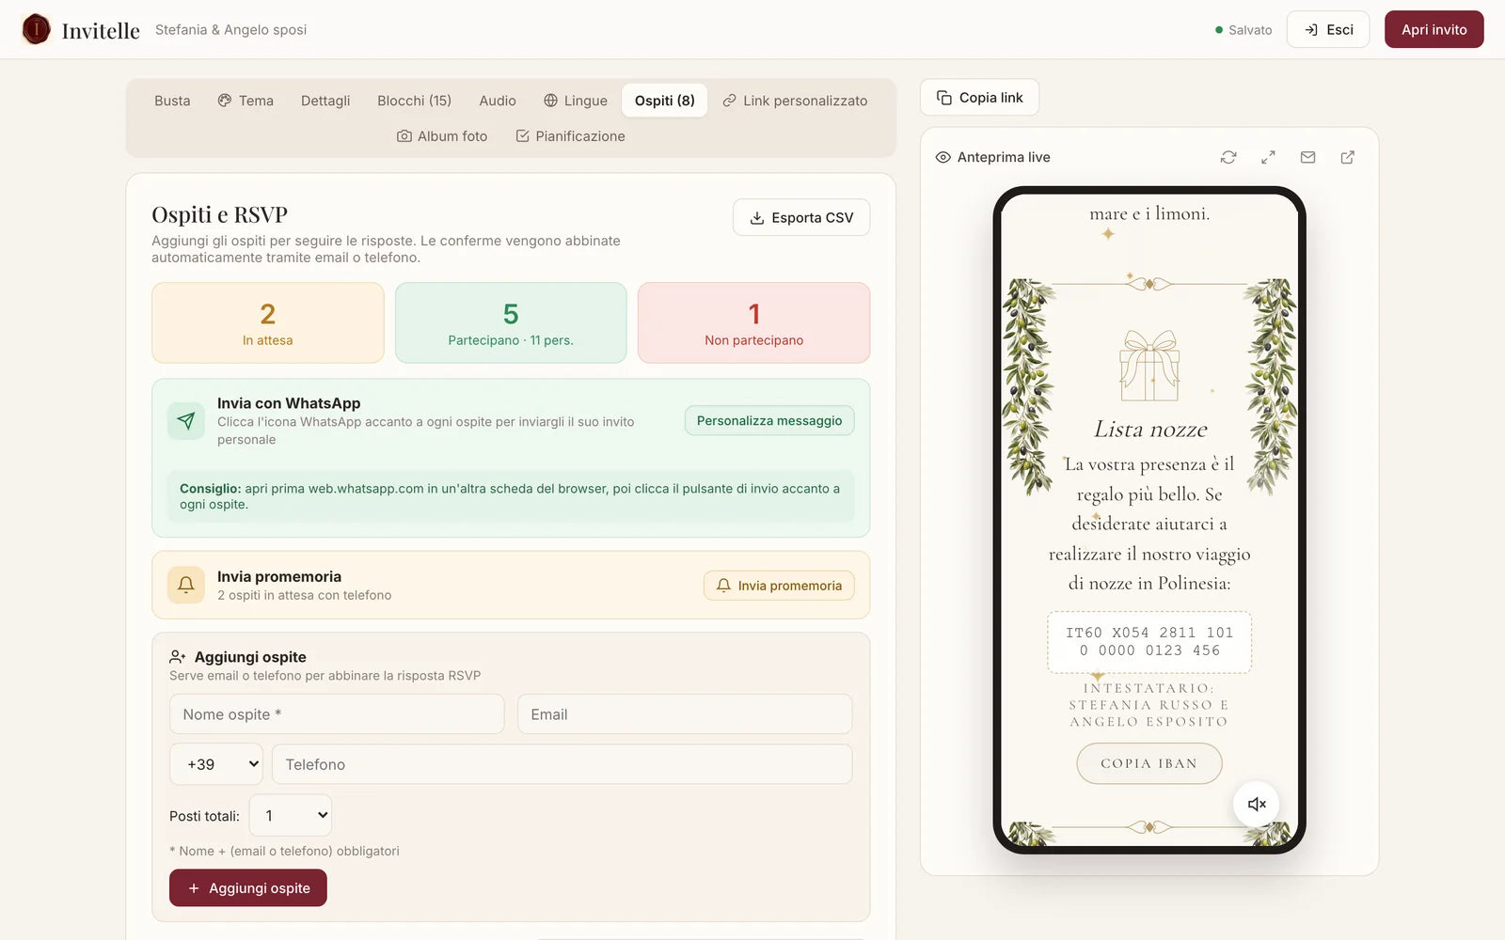Refresh the live preview

coord(1228,157)
